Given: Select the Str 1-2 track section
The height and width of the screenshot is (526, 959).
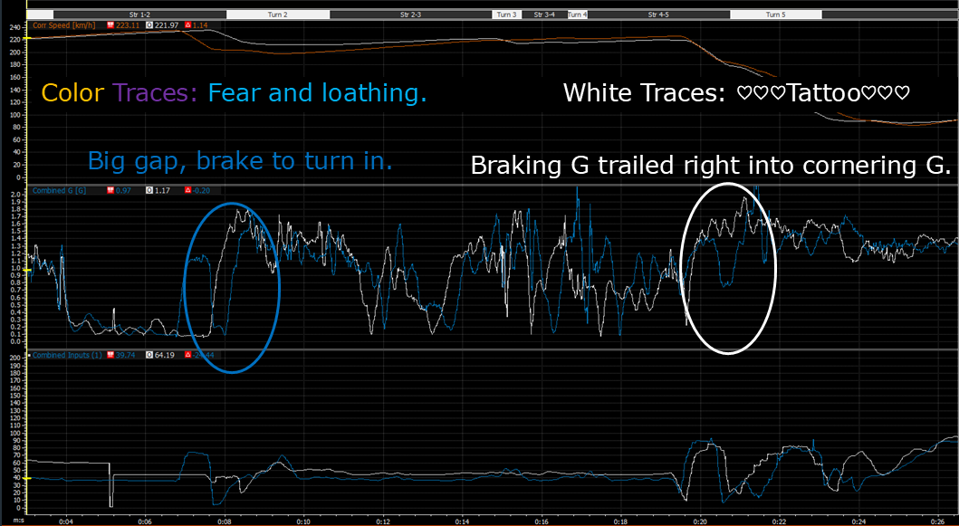Looking at the screenshot, I should (139, 14).
